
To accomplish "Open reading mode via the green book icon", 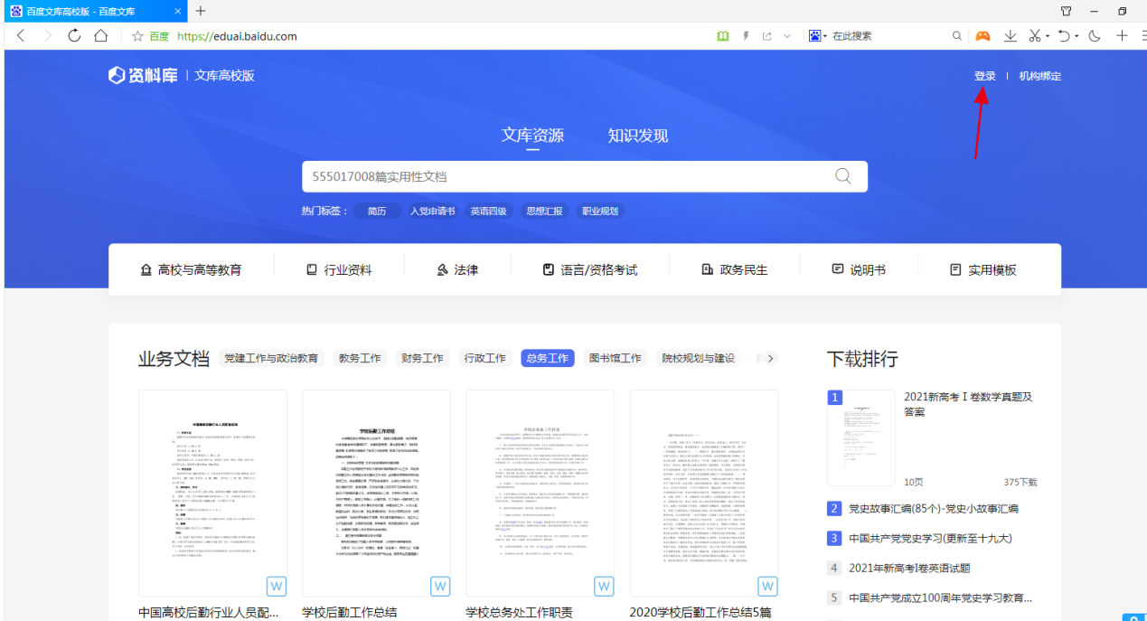I will pyautogui.click(x=722, y=36).
